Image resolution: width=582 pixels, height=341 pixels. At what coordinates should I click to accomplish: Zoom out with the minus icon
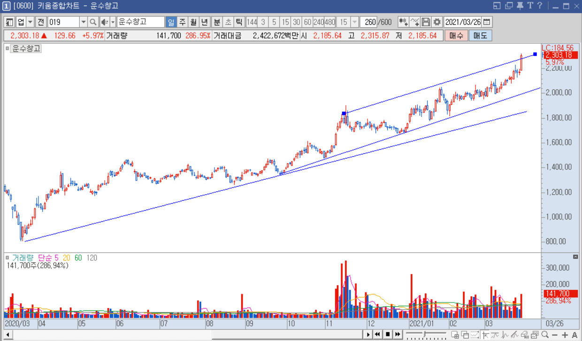tap(555, 334)
